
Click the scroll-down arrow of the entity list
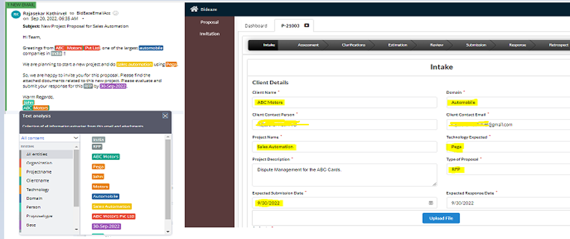click(76, 230)
